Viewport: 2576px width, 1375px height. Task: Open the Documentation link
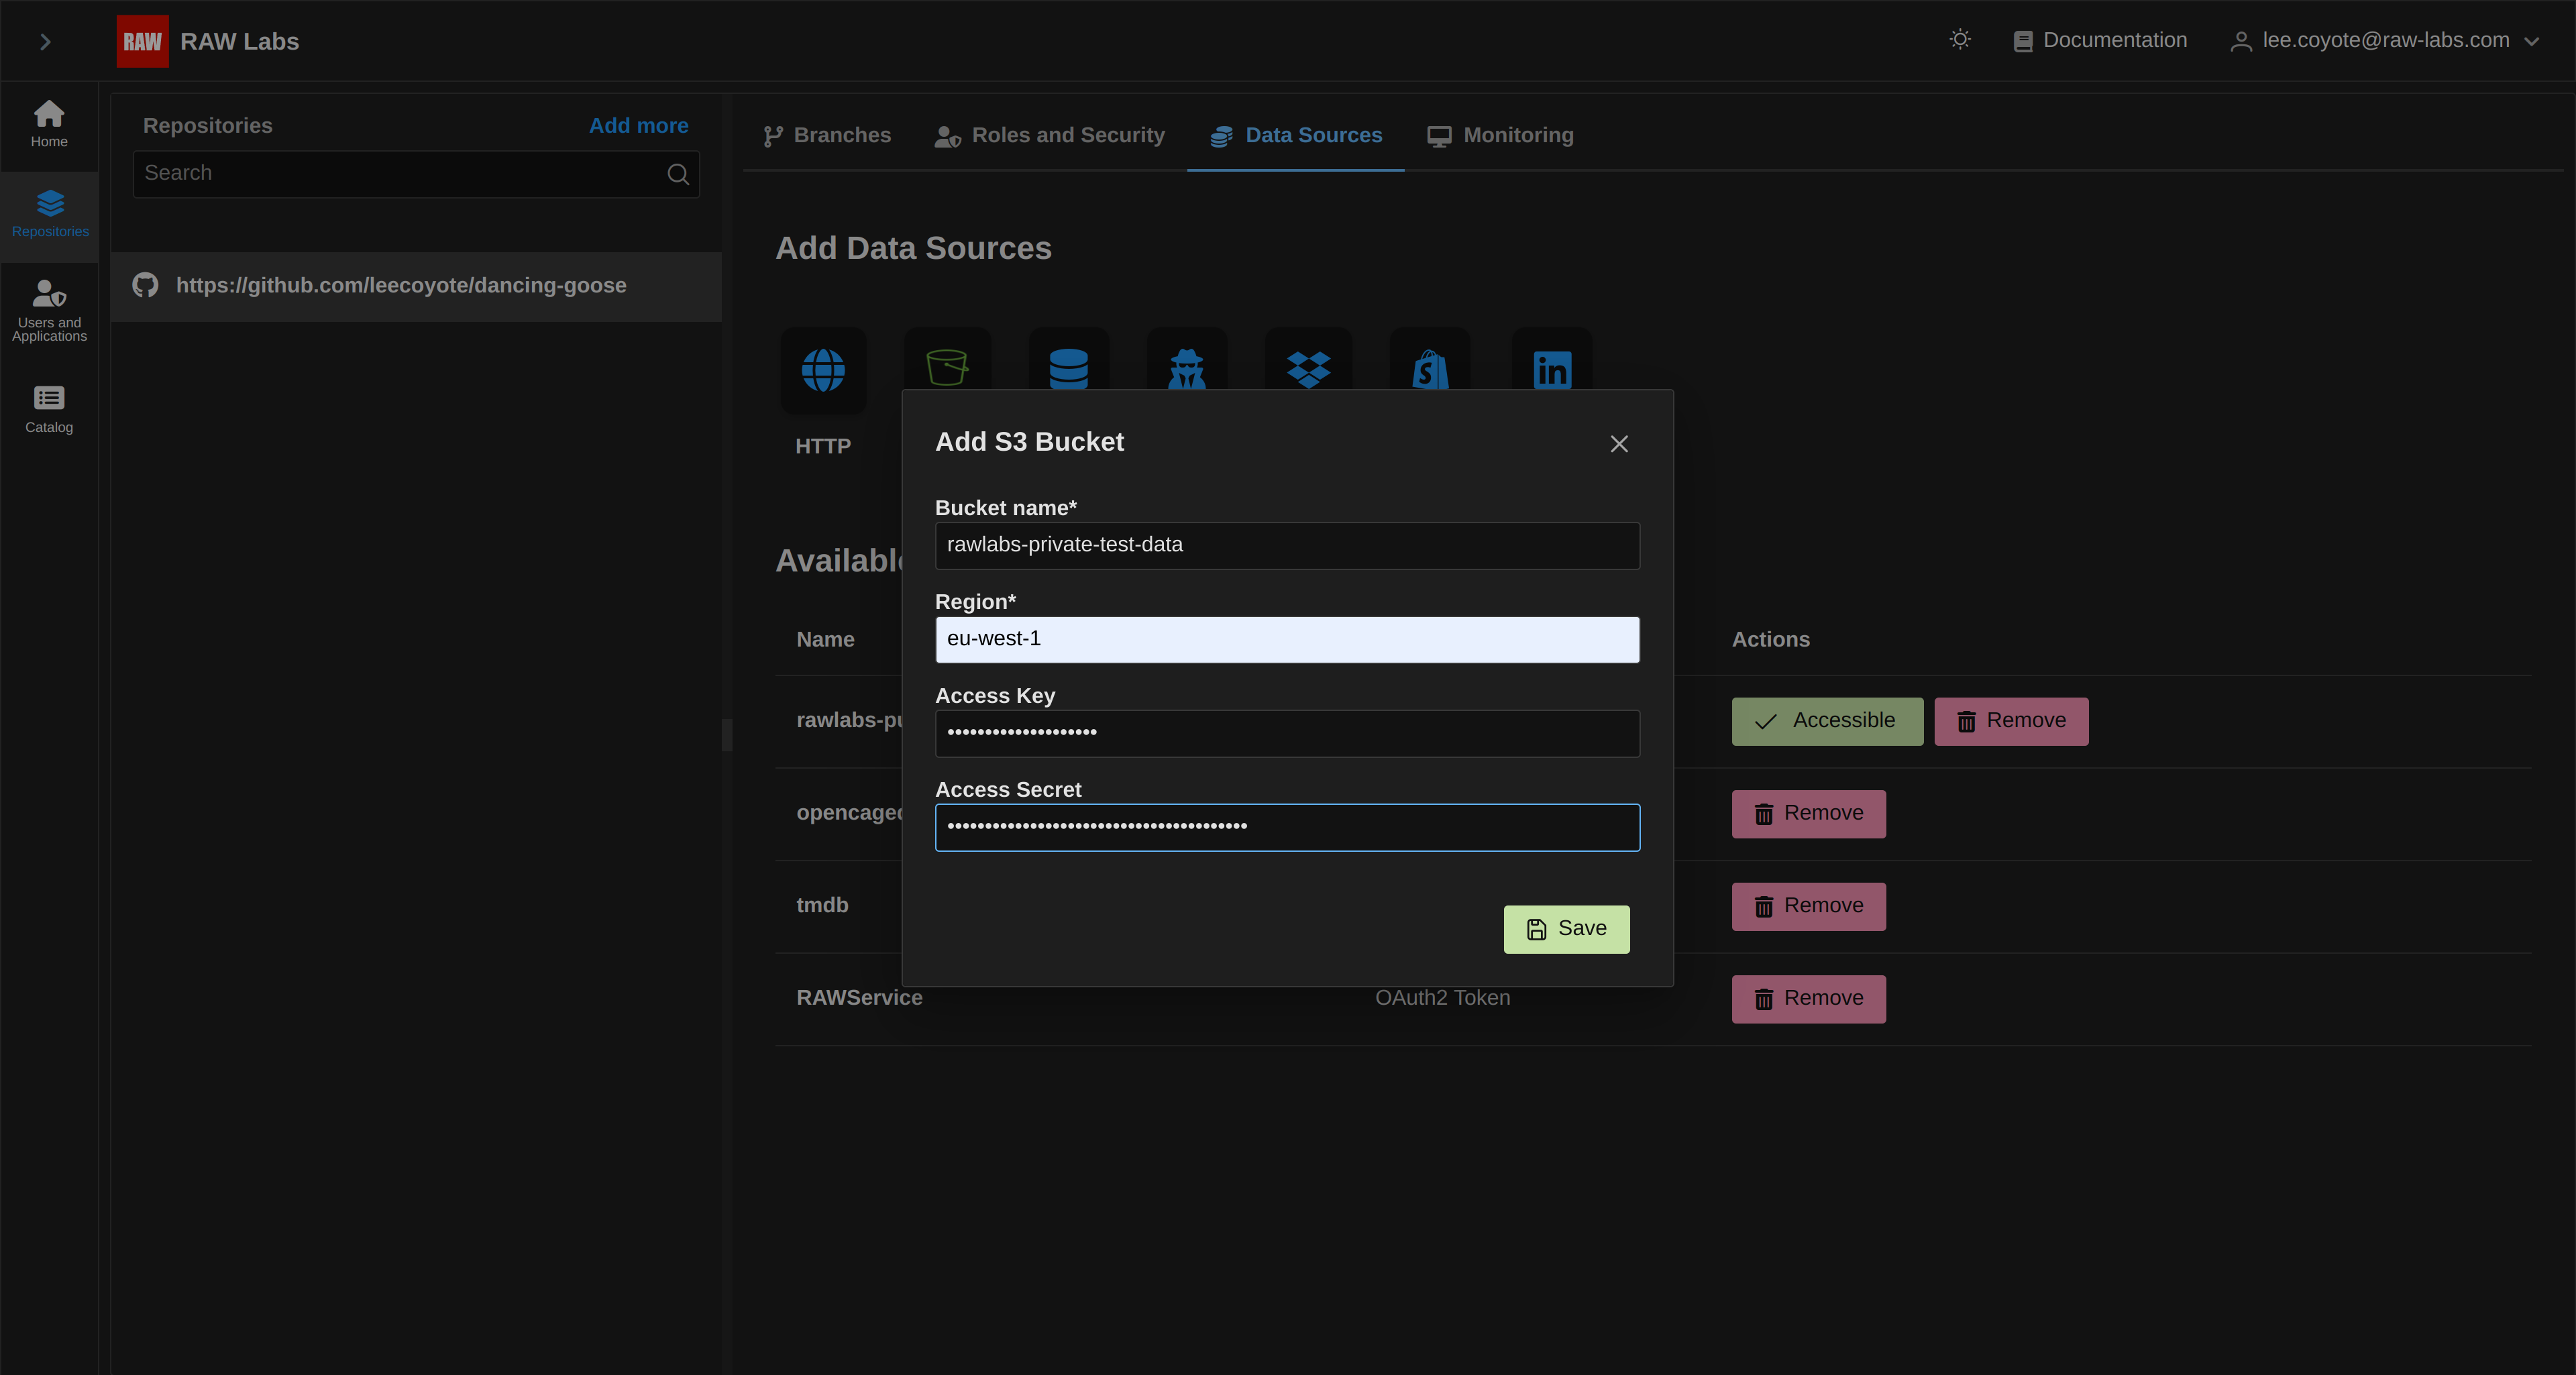[2100, 40]
